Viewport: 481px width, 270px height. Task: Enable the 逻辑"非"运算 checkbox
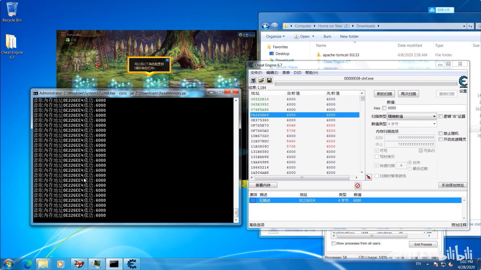(x=440, y=116)
